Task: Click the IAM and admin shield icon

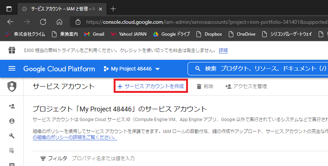Action: (x=12, y=87)
